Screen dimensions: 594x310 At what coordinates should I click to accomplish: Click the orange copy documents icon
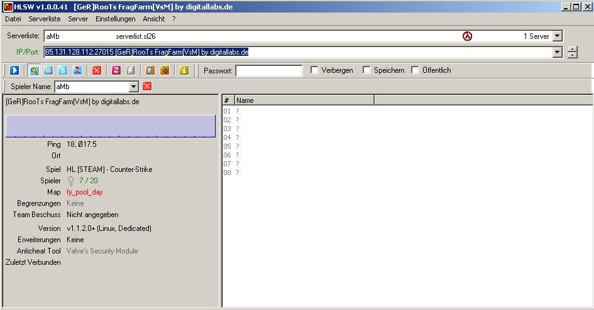150,70
